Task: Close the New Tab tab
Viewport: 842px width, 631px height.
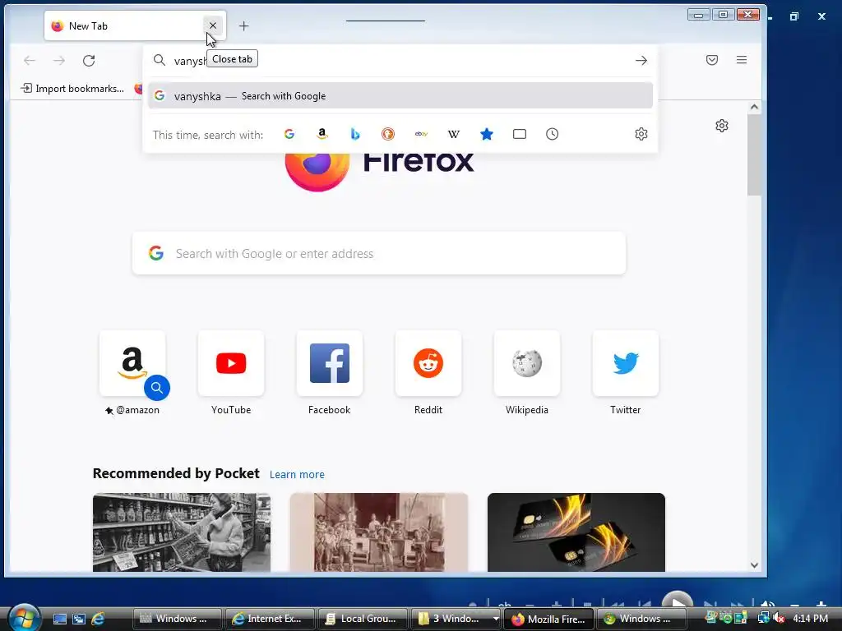Action: pos(213,25)
